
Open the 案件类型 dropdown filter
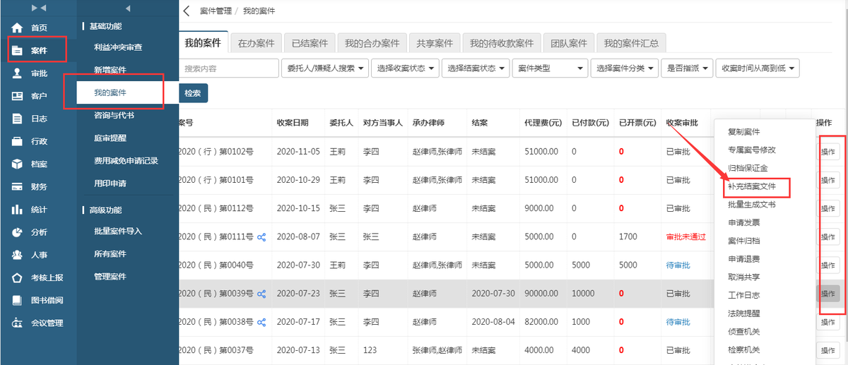click(x=550, y=68)
